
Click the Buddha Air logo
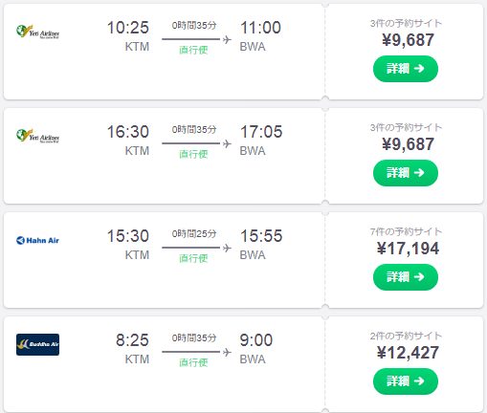[x=37, y=344]
